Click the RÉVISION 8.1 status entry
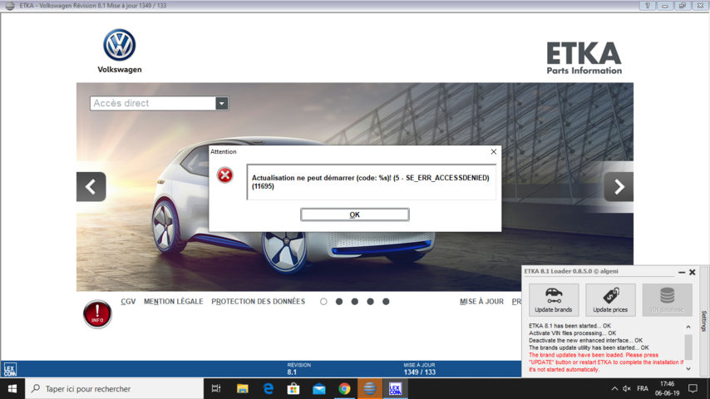This screenshot has width=710, height=399. coord(298,368)
